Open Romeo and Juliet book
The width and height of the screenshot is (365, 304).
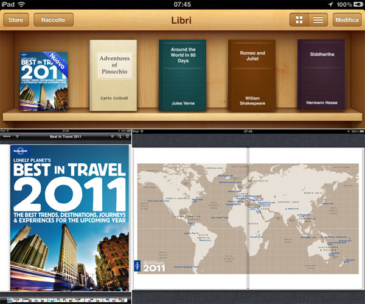252,75
